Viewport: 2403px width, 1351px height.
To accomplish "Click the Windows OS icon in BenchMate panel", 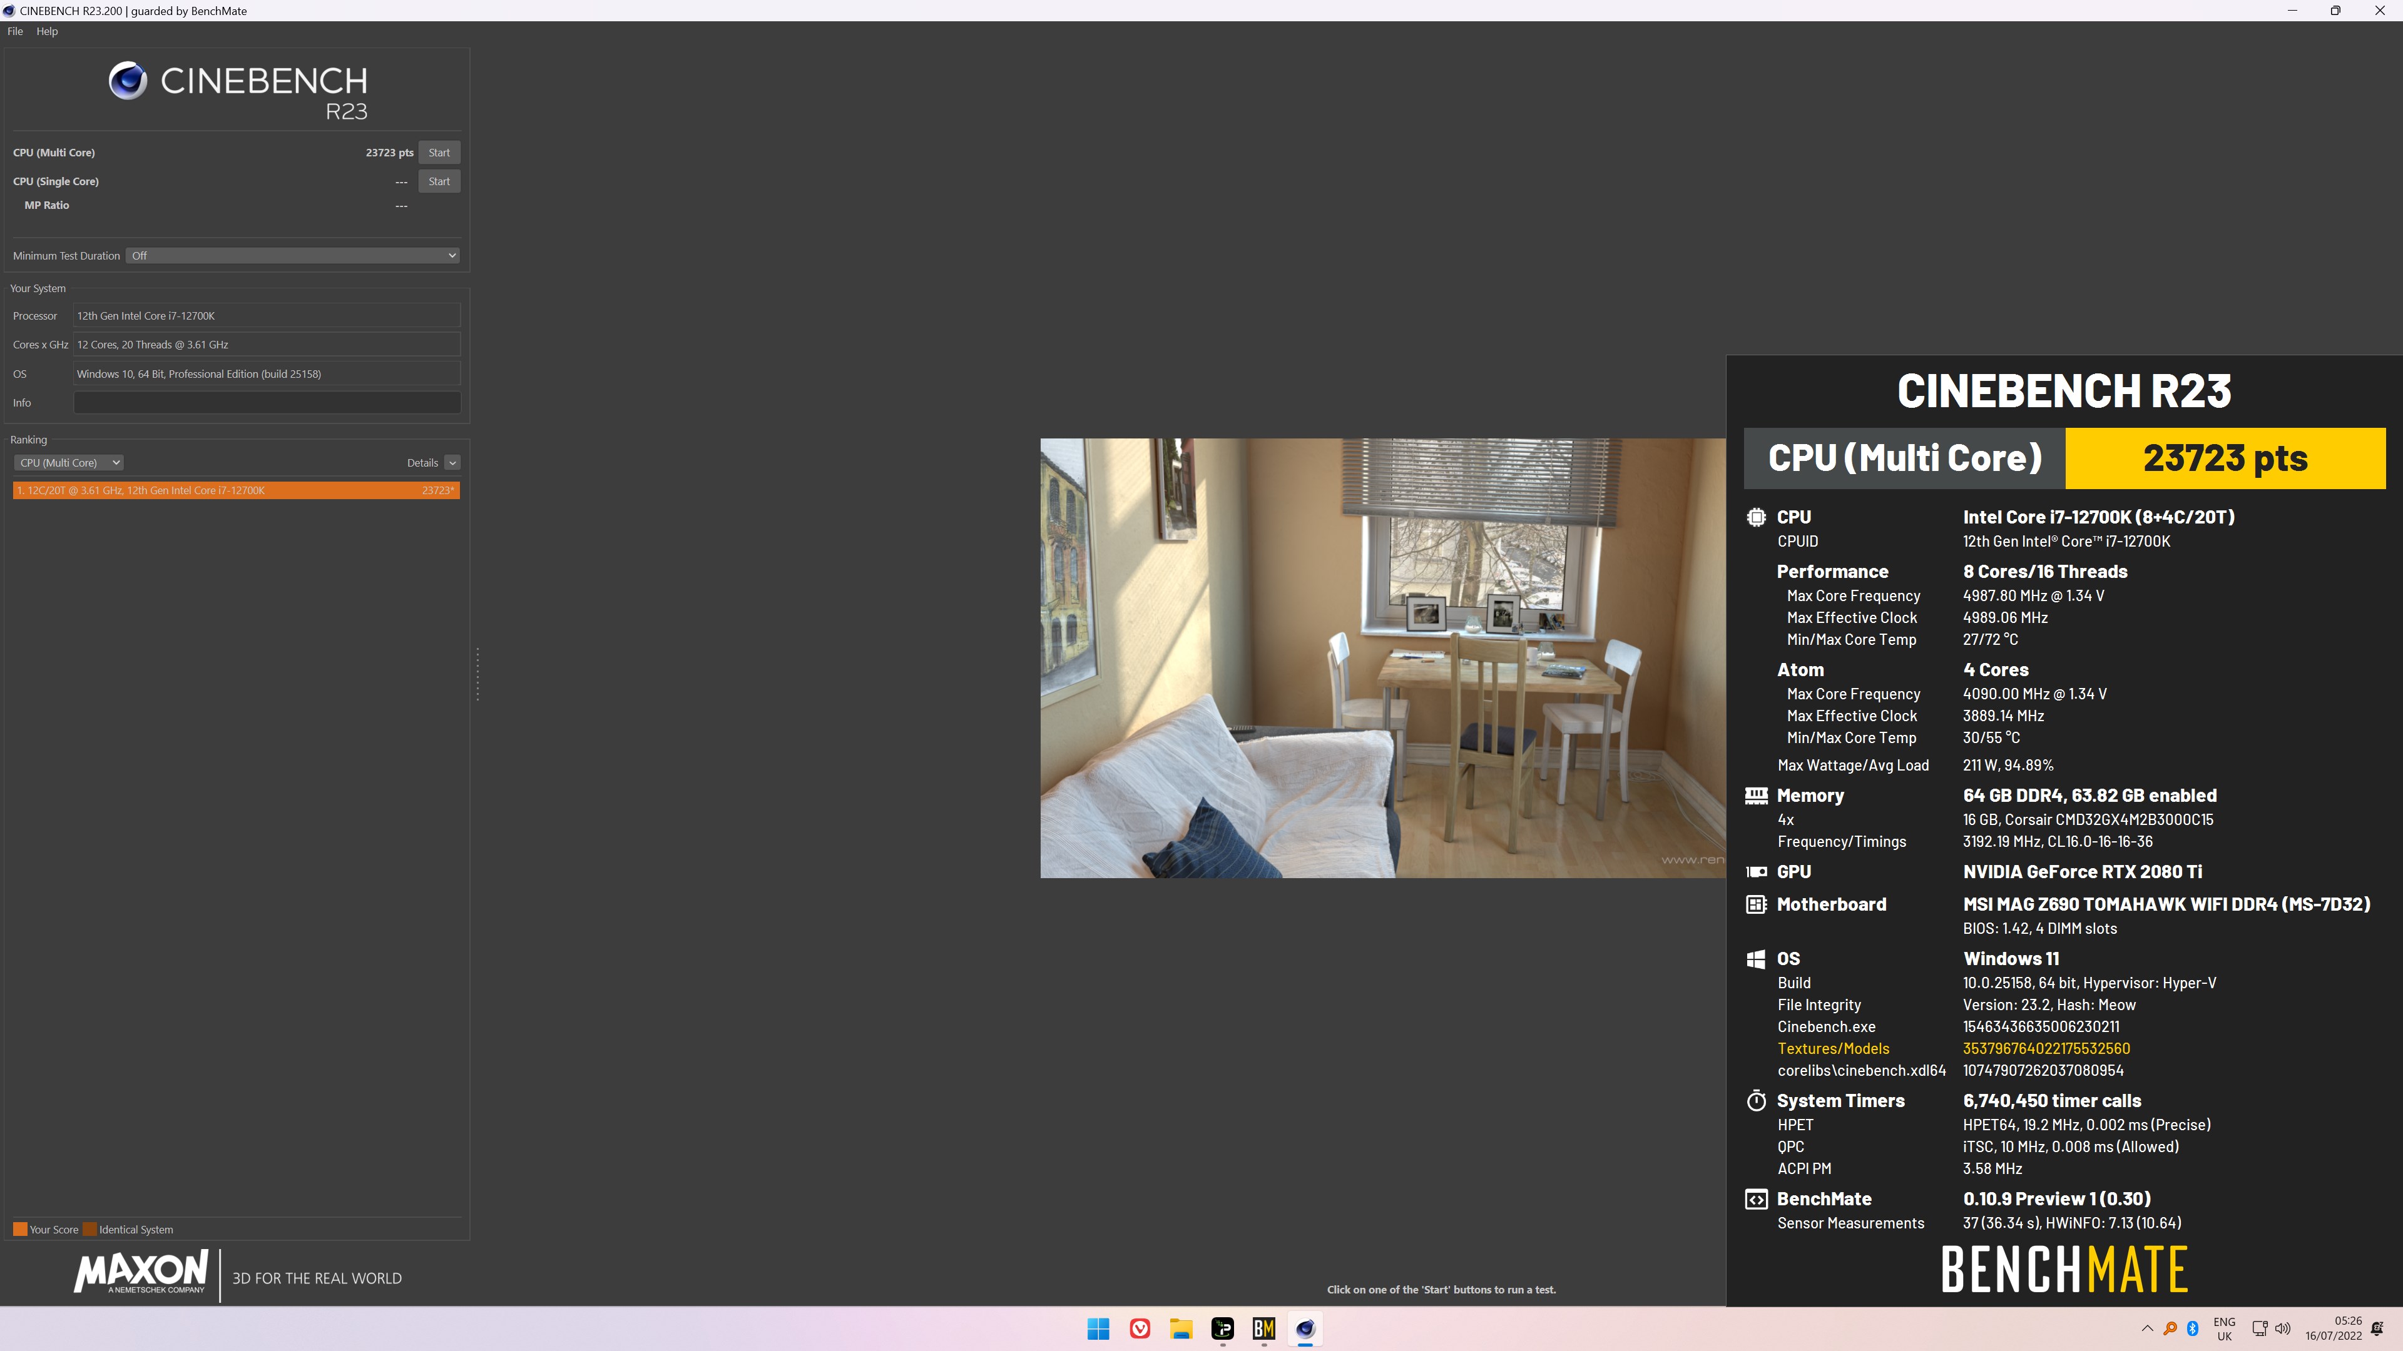I will click(1755, 958).
